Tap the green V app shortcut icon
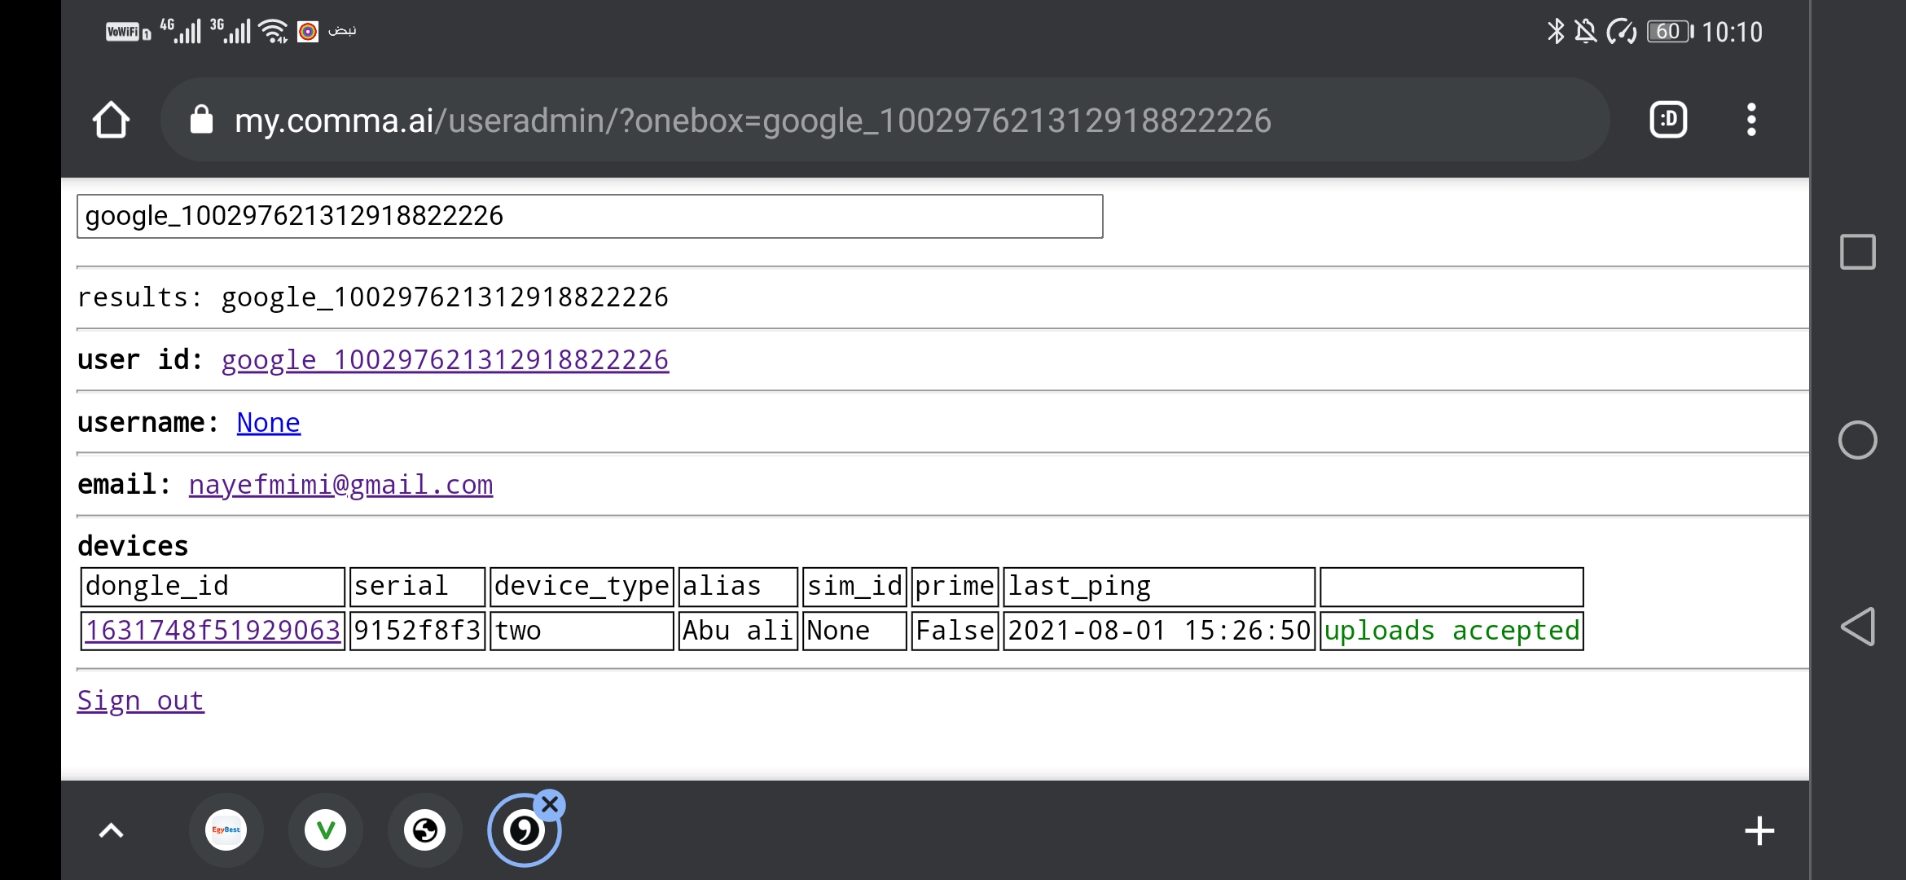This screenshot has width=1906, height=880. 326,829
